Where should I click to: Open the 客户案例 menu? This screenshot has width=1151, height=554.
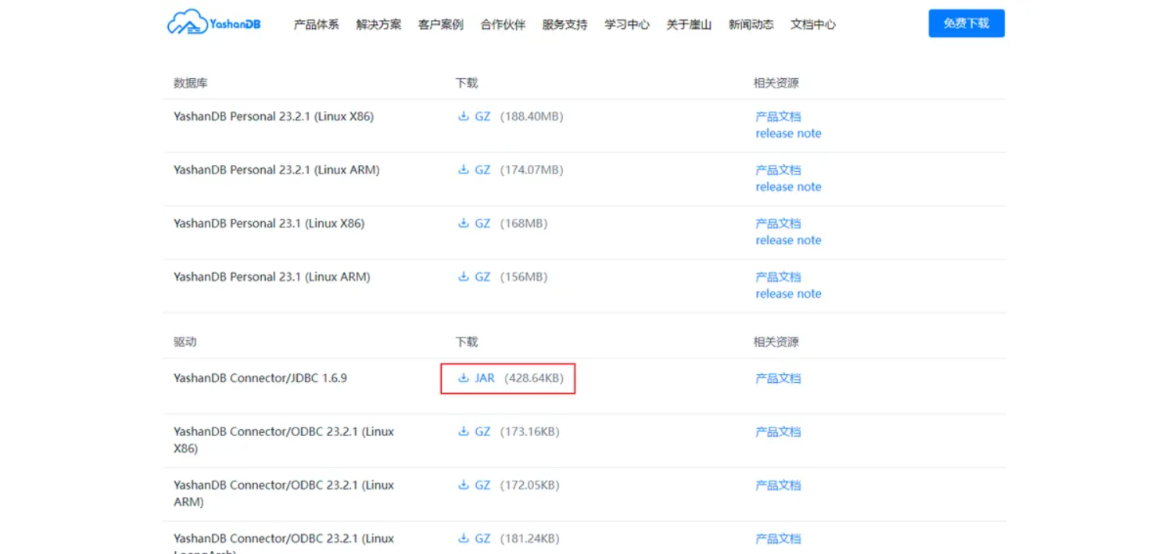[441, 24]
